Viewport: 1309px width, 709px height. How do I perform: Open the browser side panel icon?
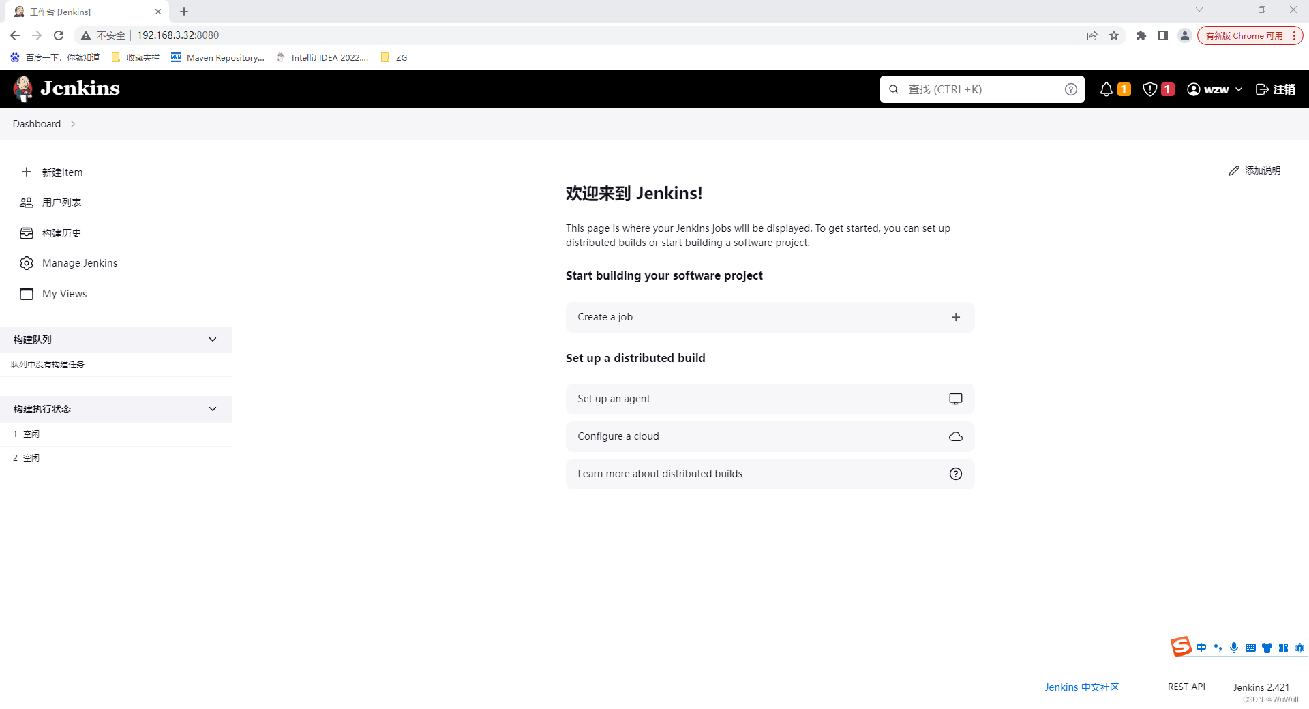[x=1163, y=35]
